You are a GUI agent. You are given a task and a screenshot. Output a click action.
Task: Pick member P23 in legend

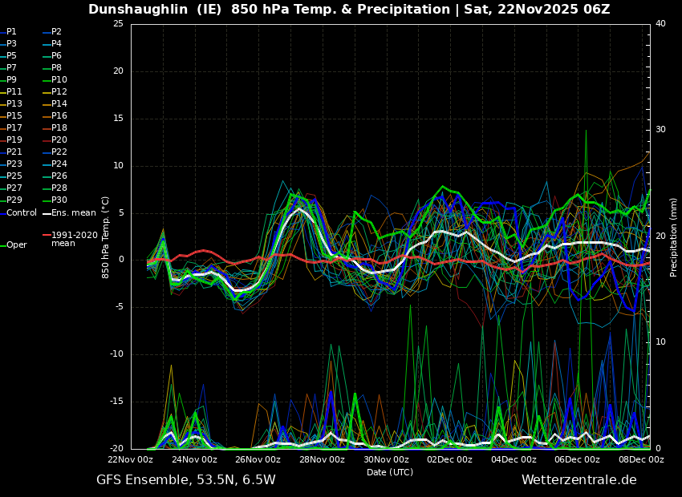[x=14, y=164]
